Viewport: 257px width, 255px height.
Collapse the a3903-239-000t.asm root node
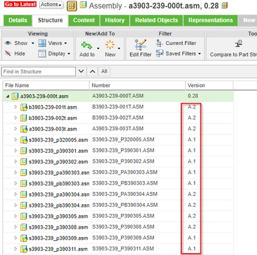coord(8,97)
